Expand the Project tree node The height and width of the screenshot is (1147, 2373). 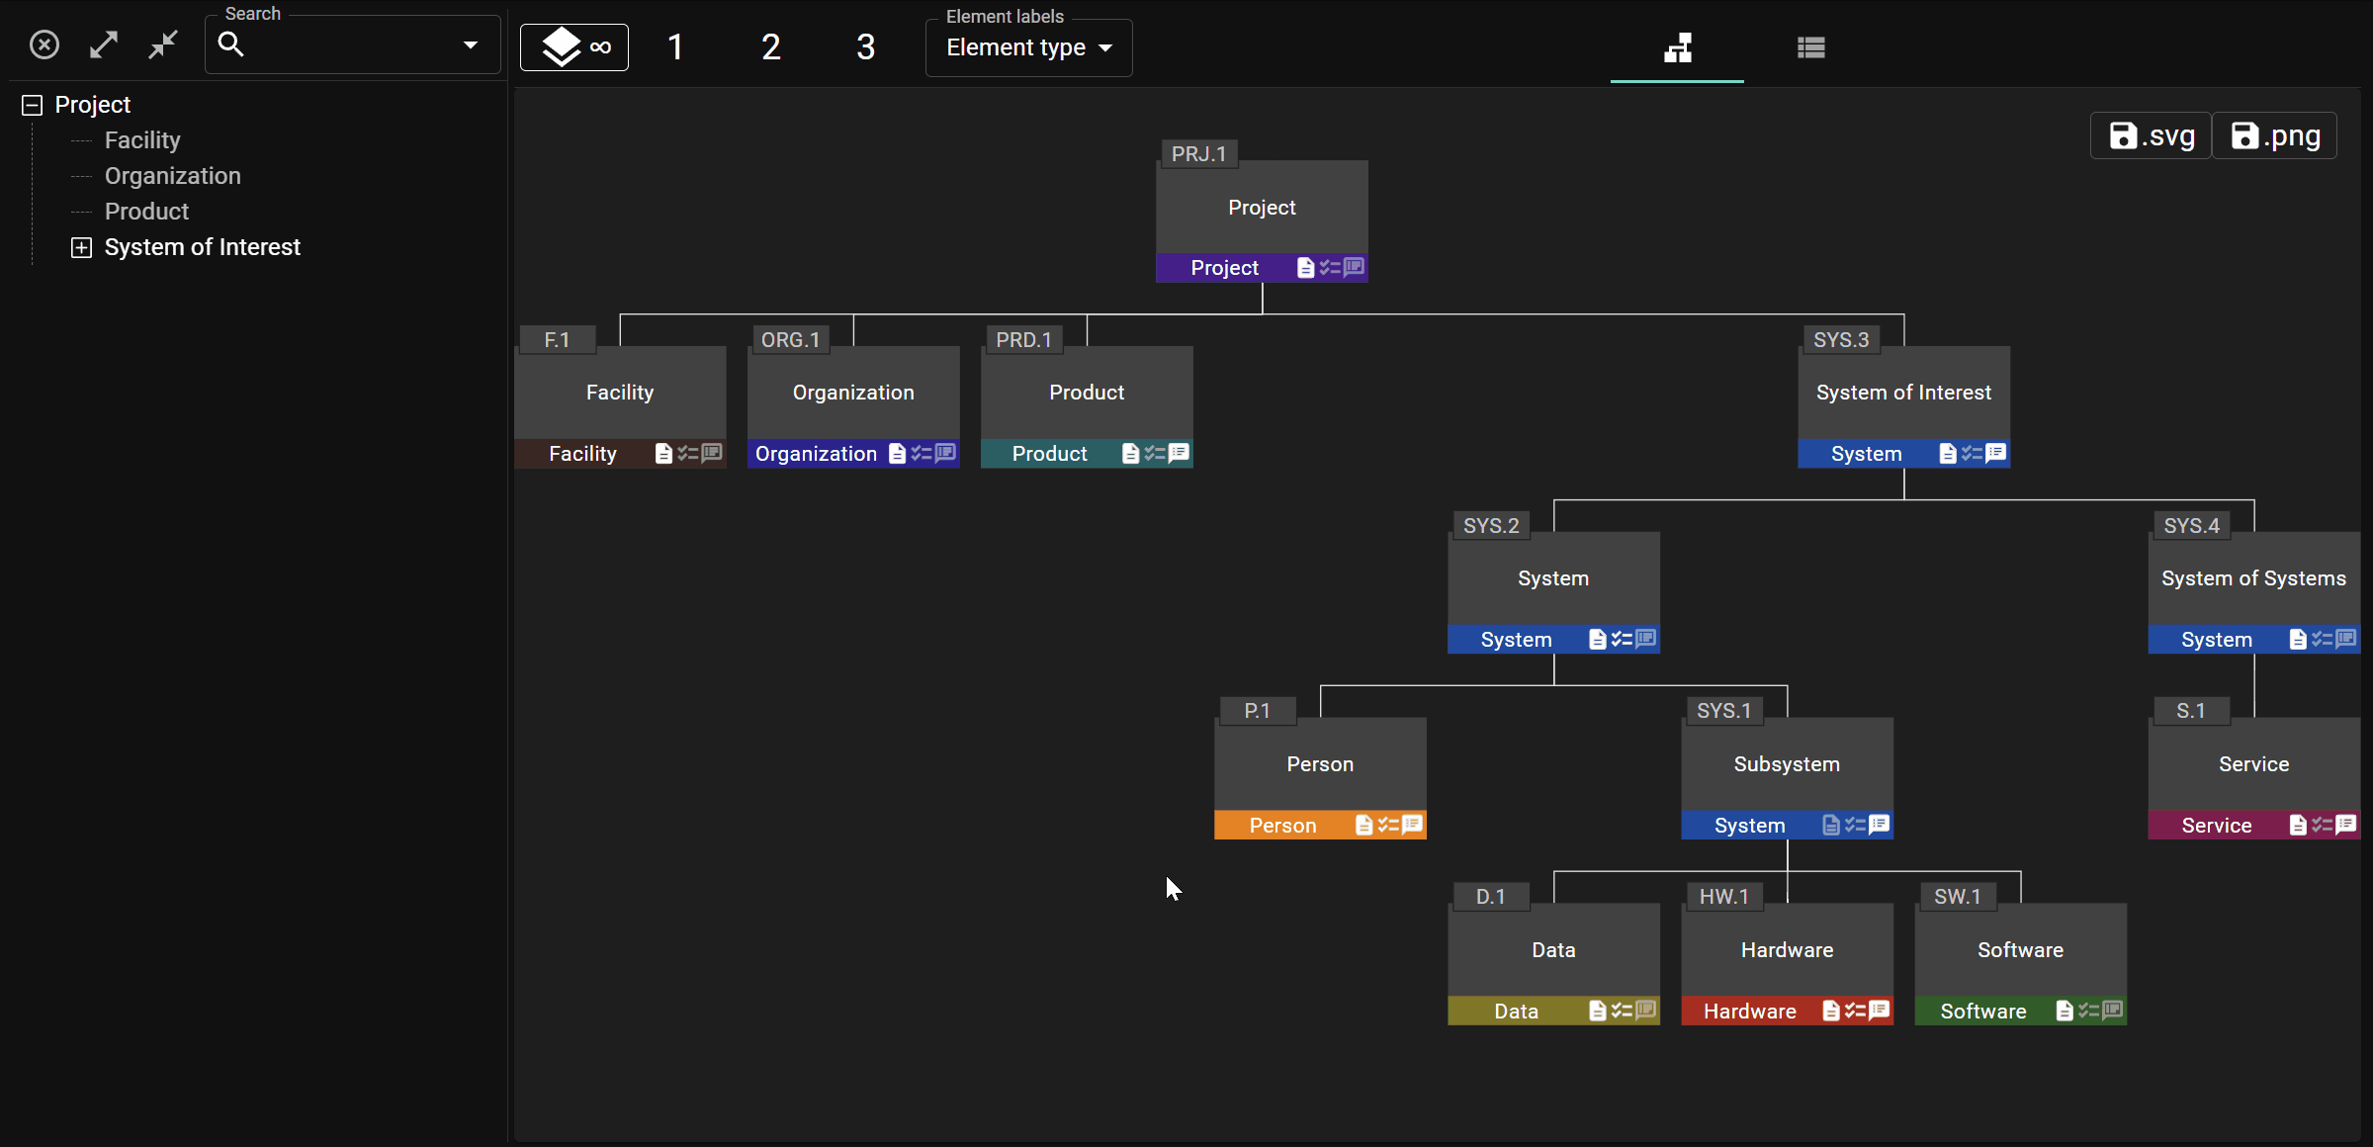click(x=31, y=103)
